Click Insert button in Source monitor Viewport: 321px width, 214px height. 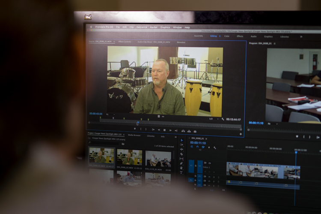183,131
